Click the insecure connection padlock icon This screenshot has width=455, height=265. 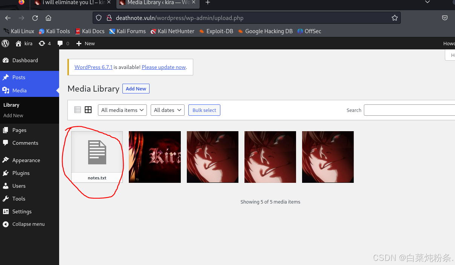coord(109,18)
